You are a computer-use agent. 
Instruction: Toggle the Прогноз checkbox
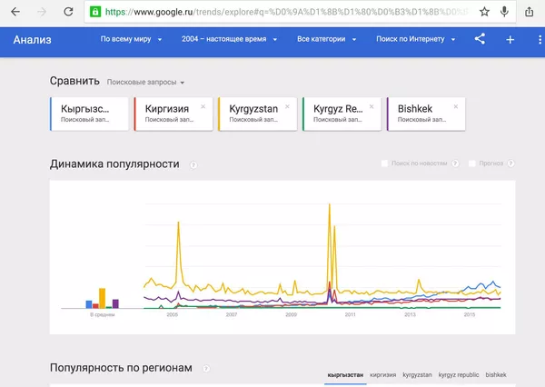[x=472, y=164]
